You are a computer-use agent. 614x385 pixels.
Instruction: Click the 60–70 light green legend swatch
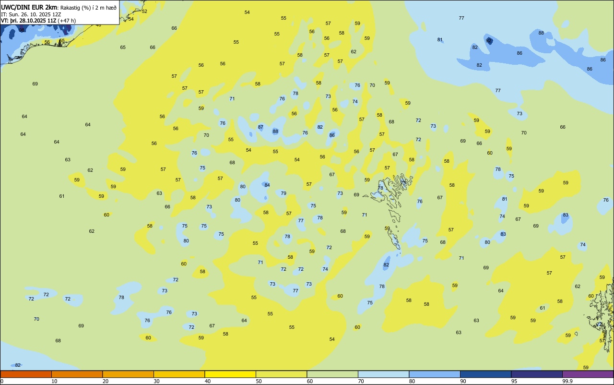(x=332, y=374)
